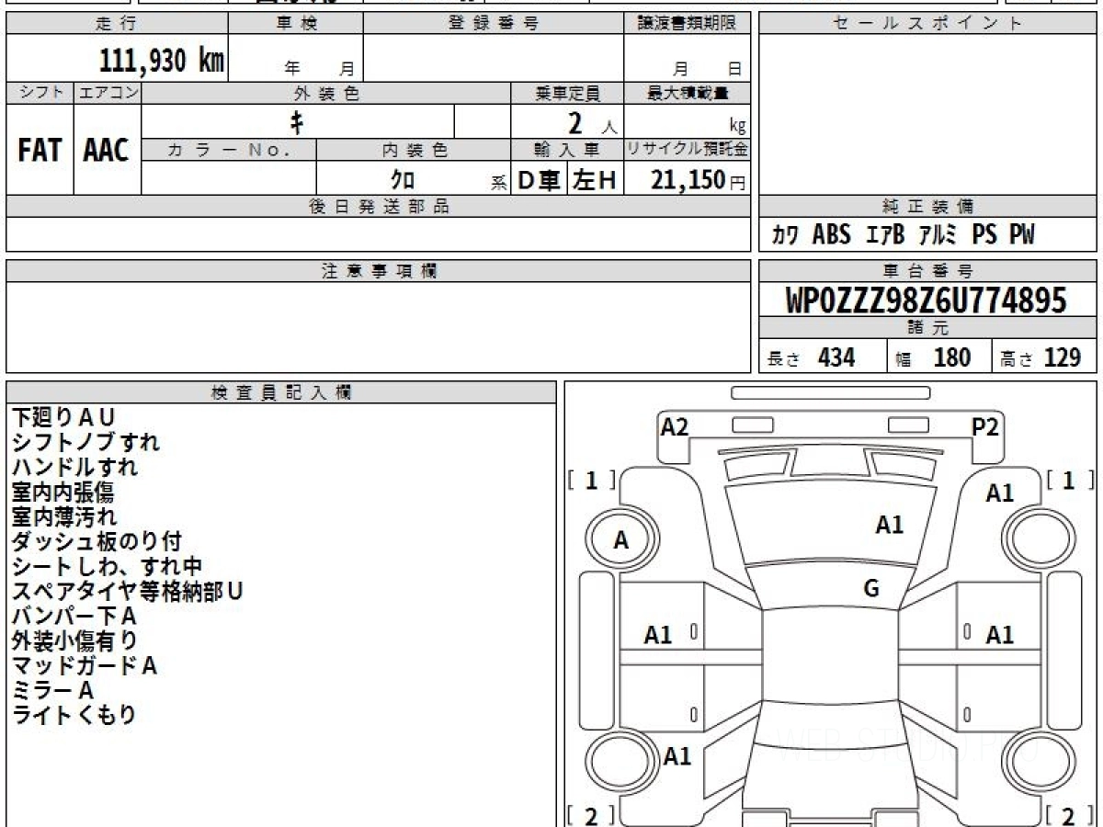Click the 最大積載量 header
The image size is (1103, 827).
(687, 93)
